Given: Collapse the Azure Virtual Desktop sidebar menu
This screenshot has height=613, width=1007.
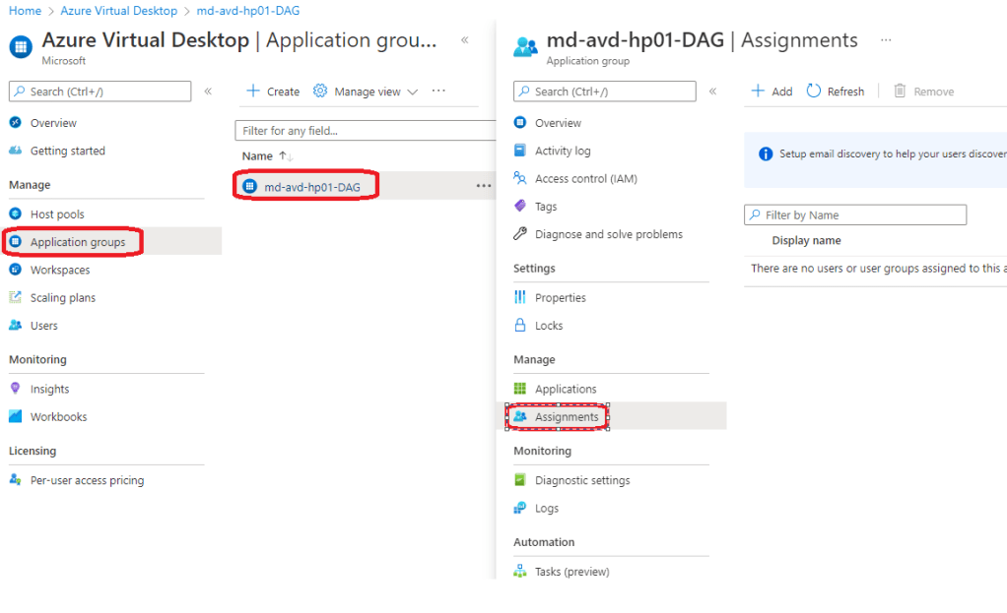Looking at the screenshot, I should tap(208, 92).
